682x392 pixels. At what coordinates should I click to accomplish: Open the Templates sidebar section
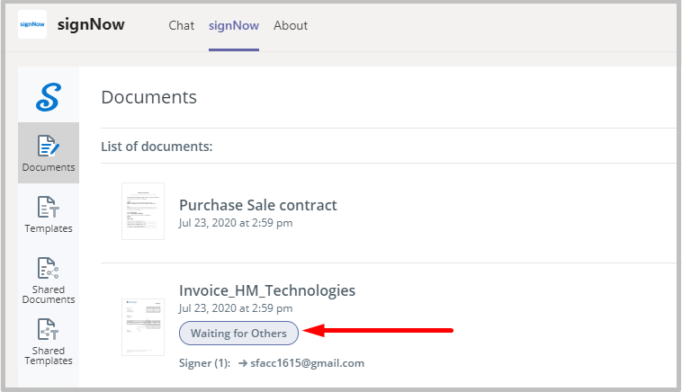click(x=49, y=215)
